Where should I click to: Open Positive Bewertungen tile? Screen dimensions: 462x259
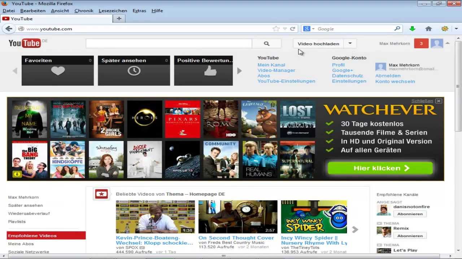tap(204, 71)
